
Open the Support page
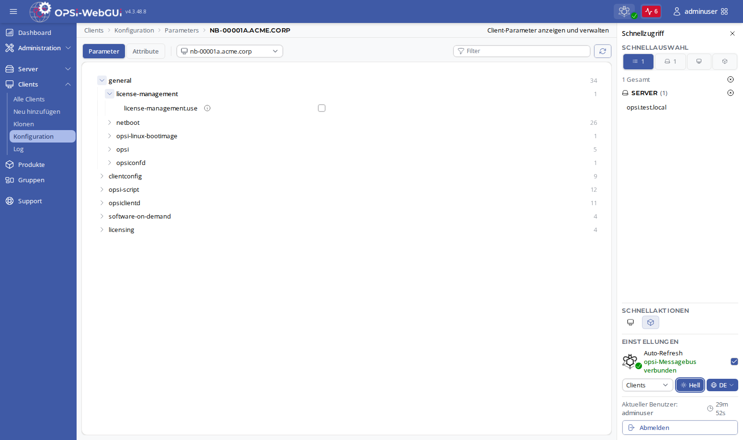[30, 201]
